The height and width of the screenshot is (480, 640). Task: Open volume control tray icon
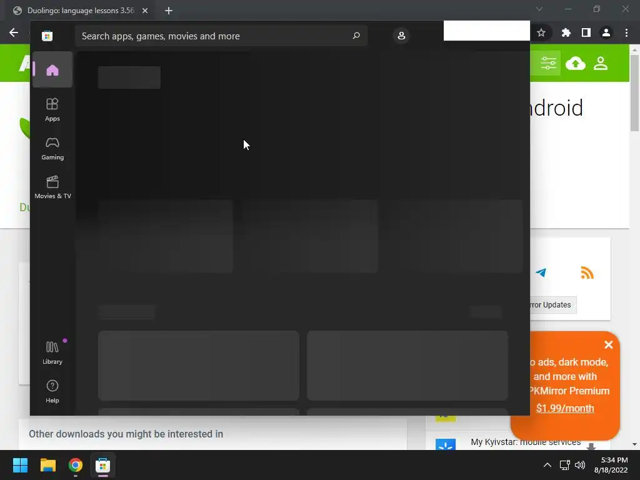pyautogui.click(x=580, y=465)
